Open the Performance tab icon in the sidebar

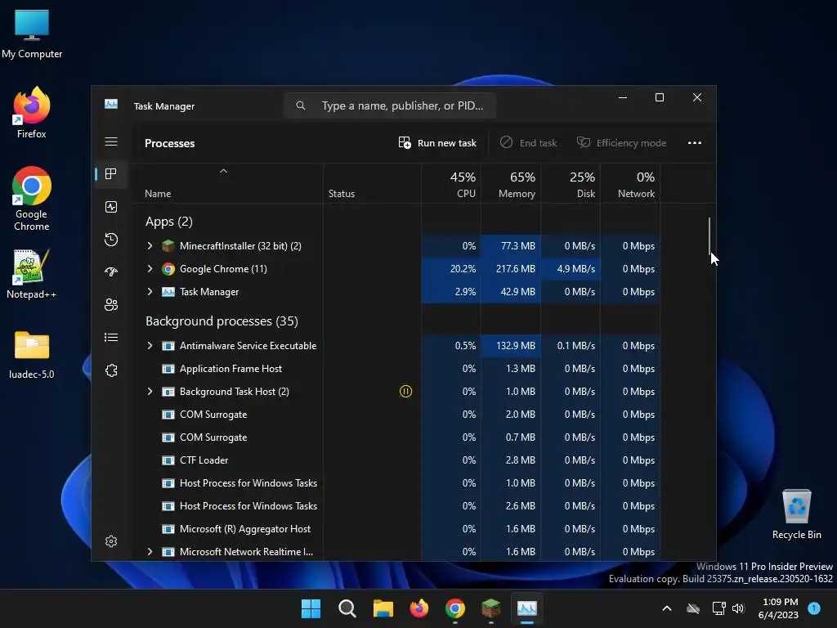(x=111, y=207)
